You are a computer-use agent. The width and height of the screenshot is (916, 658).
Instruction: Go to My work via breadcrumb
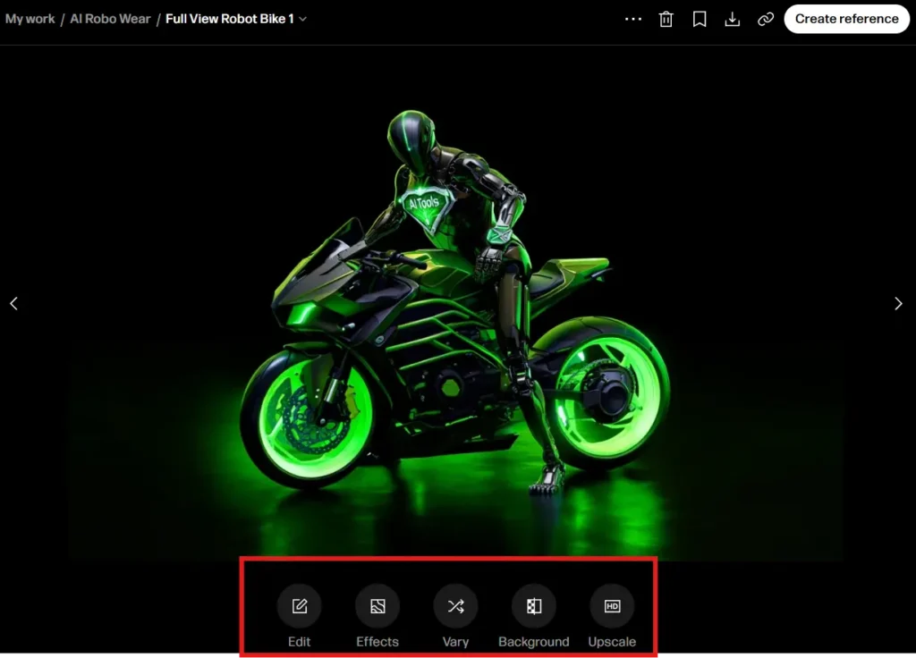tap(30, 19)
